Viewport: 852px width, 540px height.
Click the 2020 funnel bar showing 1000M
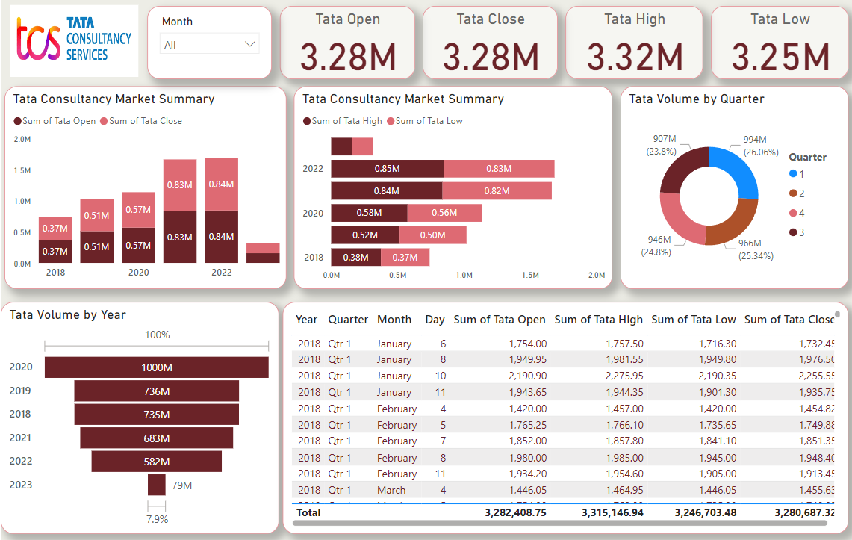pos(157,367)
